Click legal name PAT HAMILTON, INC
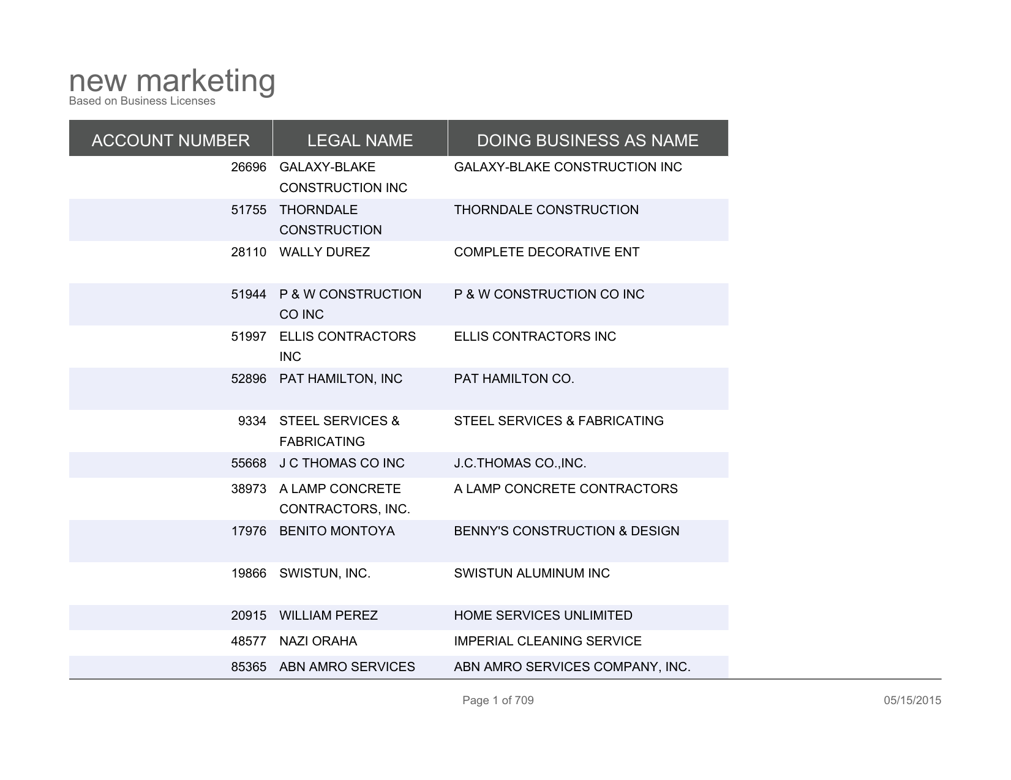This screenshot has height=780, width=1011. tap(341, 379)
